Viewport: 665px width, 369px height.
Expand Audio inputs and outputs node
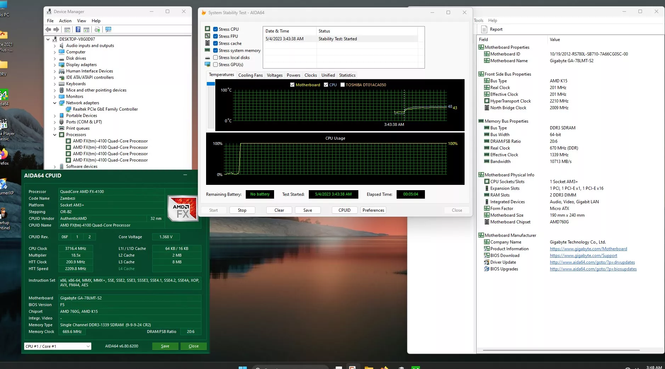pos(55,46)
